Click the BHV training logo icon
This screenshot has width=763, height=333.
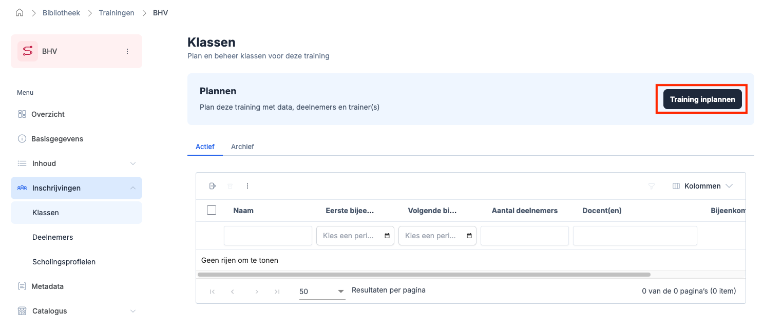[x=28, y=51]
